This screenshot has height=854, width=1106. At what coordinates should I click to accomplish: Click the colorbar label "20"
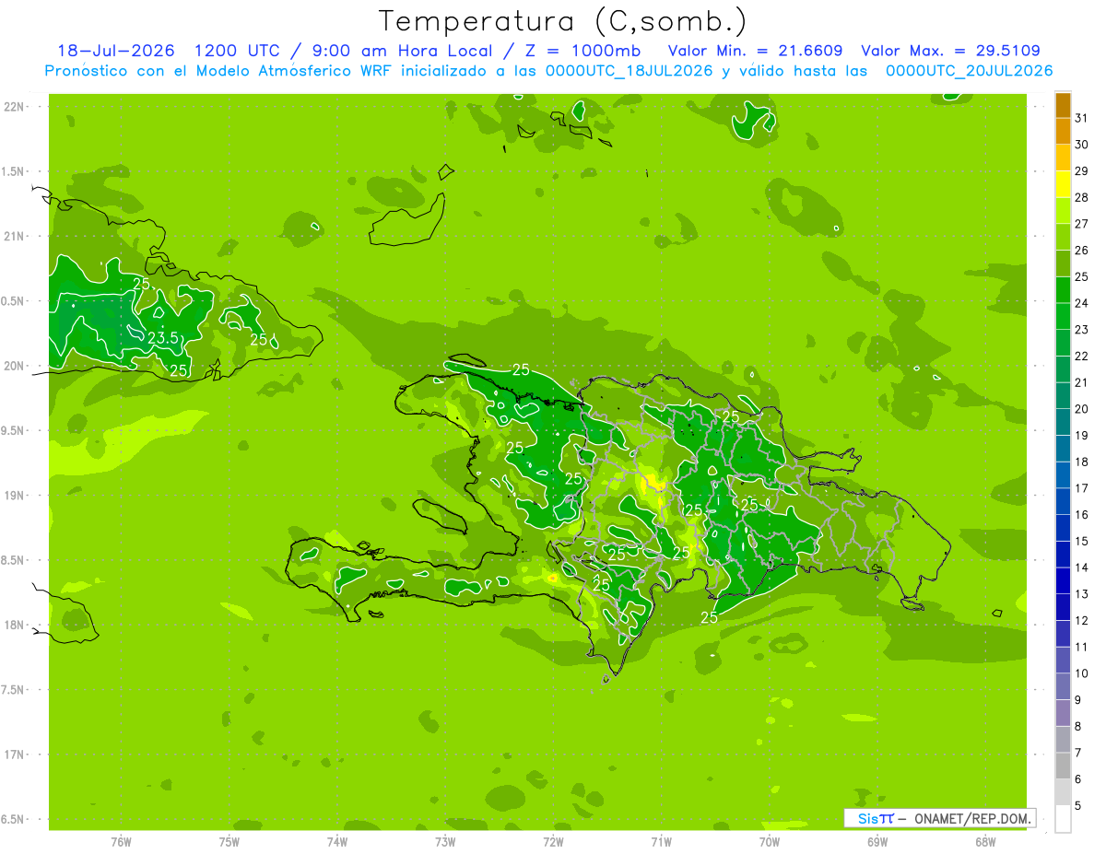click(x=1082, y=409)
